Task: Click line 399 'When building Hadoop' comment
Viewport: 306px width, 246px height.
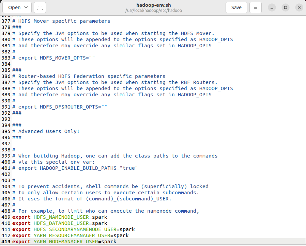Action: click(115, 156)
